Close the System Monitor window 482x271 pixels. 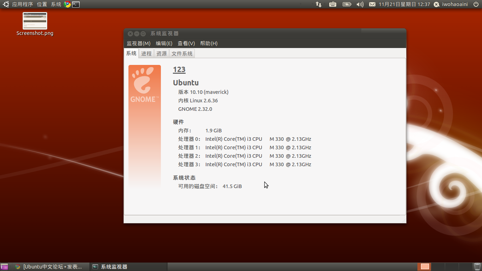(x=130, y=34)
